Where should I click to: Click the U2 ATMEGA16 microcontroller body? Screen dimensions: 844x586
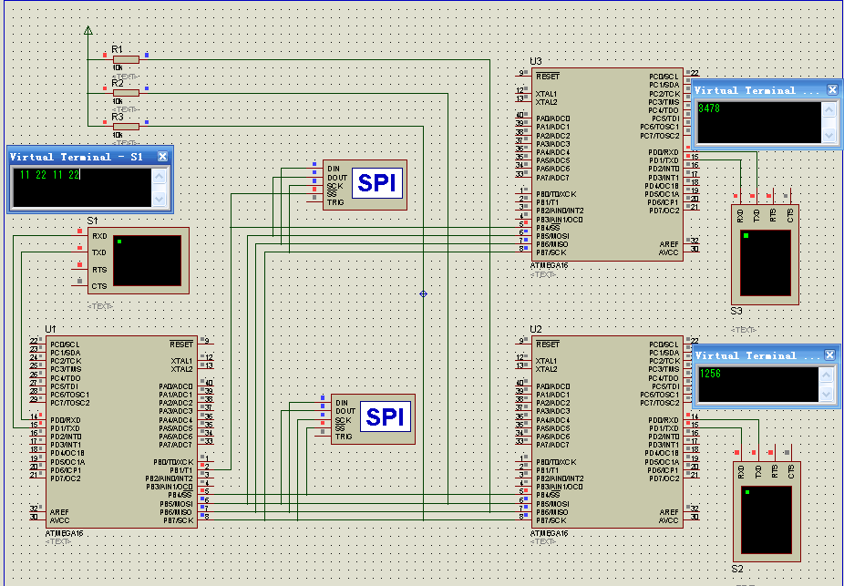pyautogui.click(x=605, y=430)
